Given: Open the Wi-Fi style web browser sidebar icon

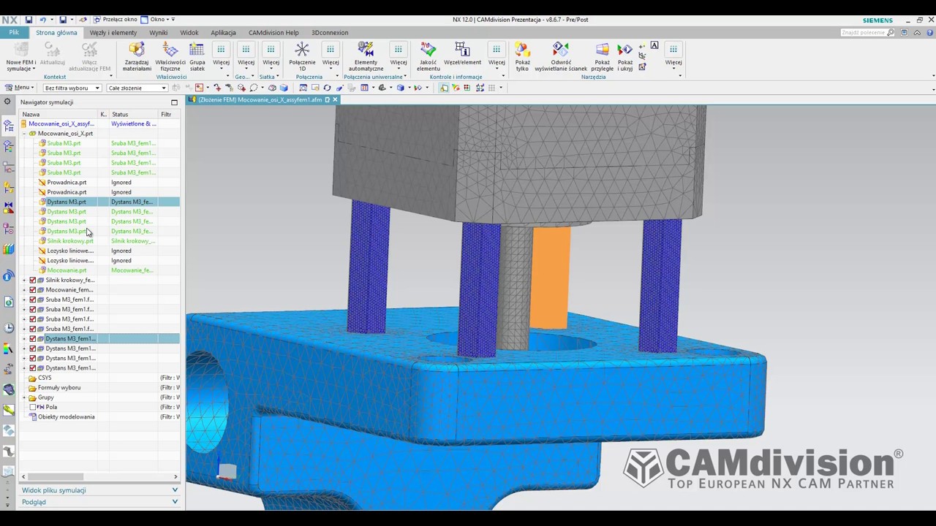Looking at the screenshot, I should click(9, 275).
